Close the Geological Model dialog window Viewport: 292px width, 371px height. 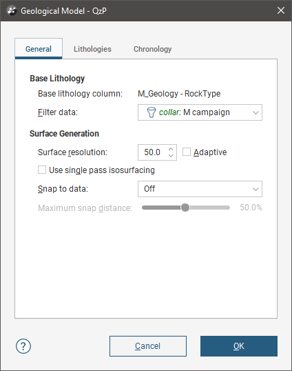[x=281, y=10]
